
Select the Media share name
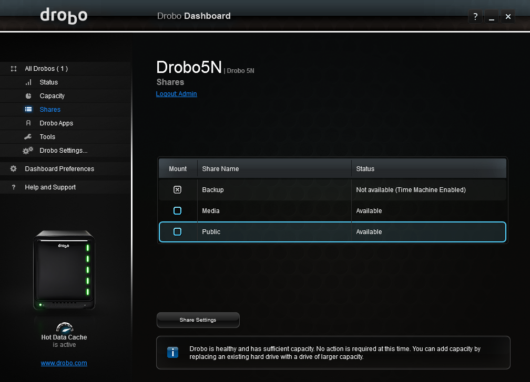pos(211,211)
